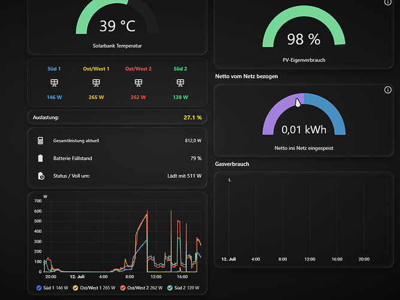Click the 262 W value under Ost/West 2
Viewport: 400px width, 300px height.
pyautogui.click(x=138, y=97)
